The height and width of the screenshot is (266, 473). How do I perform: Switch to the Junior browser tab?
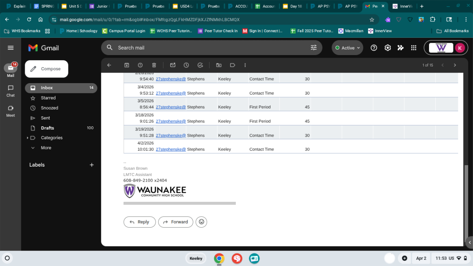tap(99, 6)
